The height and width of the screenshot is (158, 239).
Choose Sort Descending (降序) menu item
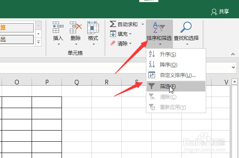[176, 65]
